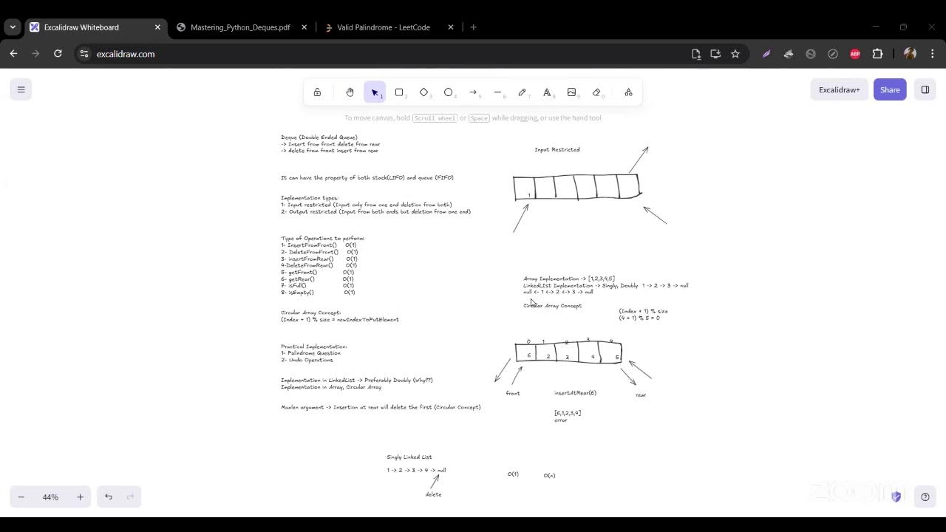View site information for excalidraw.com
Viewport: 946px width, 532px height.
[x=84, y=54]
